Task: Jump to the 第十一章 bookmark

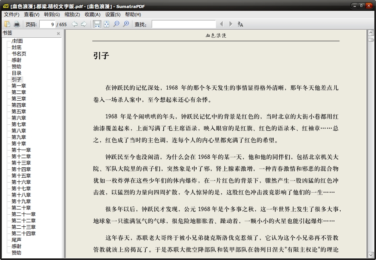Action: 21,150
